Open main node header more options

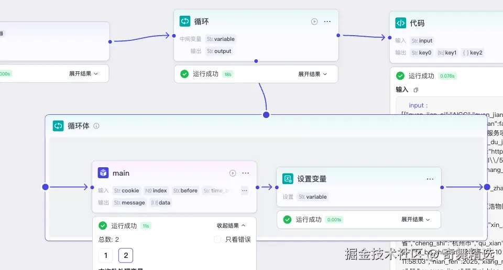[246, 173]
